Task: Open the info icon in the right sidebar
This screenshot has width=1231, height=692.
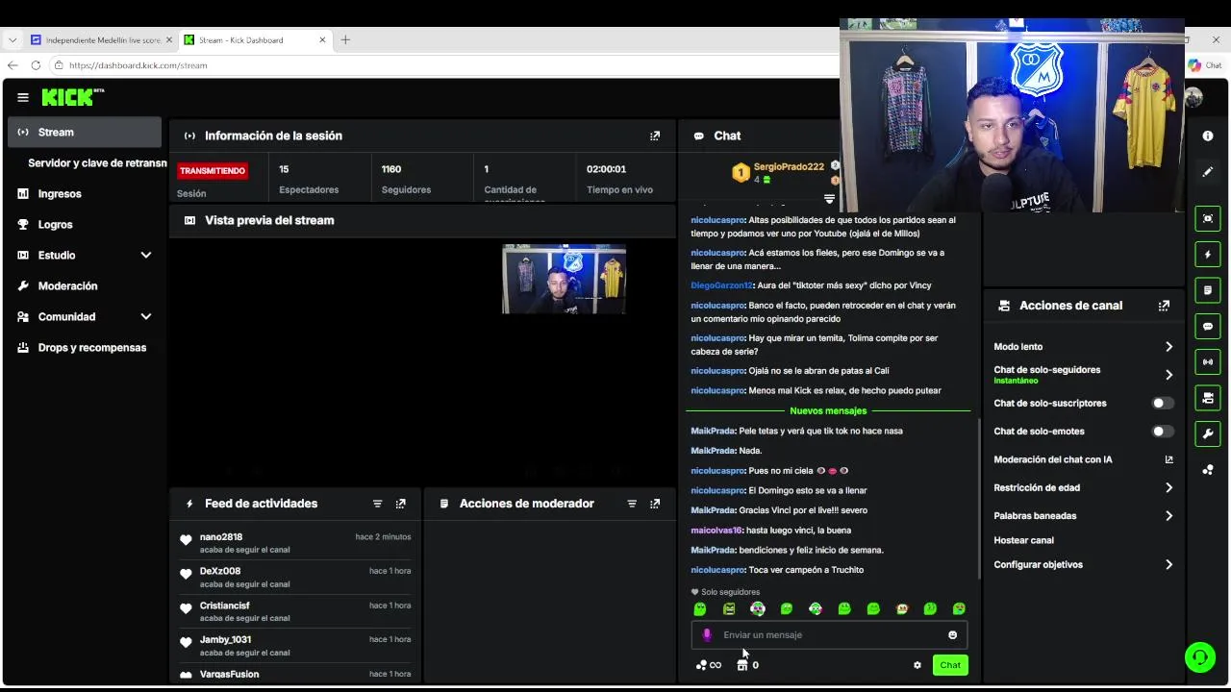Action: pos(1208,136)
